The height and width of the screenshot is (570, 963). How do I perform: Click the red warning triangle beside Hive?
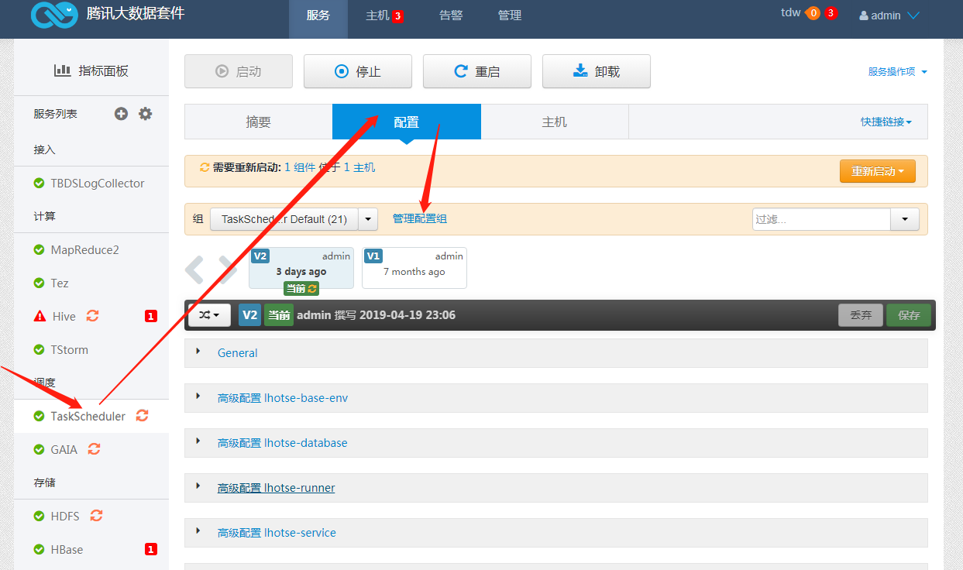40,316
